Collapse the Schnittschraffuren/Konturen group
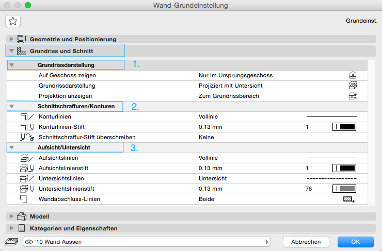Image resolution: width=382 pixels, height=251 pixels. click(11, 107)
